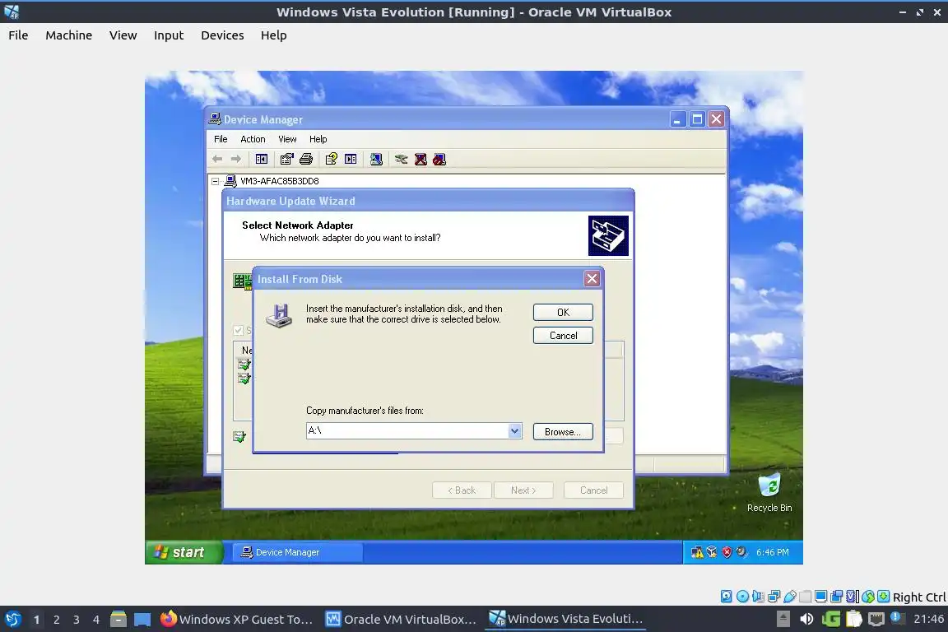This screenshot has height=632, width=948.
Task: Click Device Manager XP taskbar button
Action: pos(297,552)
